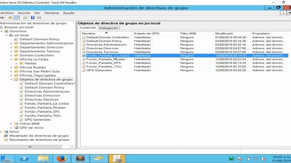Click the volume speaker tray icon
Screen dimensions: 291x163
[264, 159]
